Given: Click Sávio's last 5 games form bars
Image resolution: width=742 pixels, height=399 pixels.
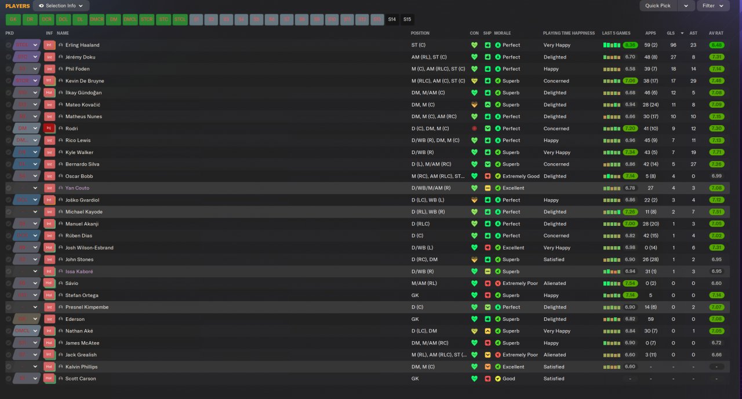Looking at the screenshot, I should click(612, 283).
